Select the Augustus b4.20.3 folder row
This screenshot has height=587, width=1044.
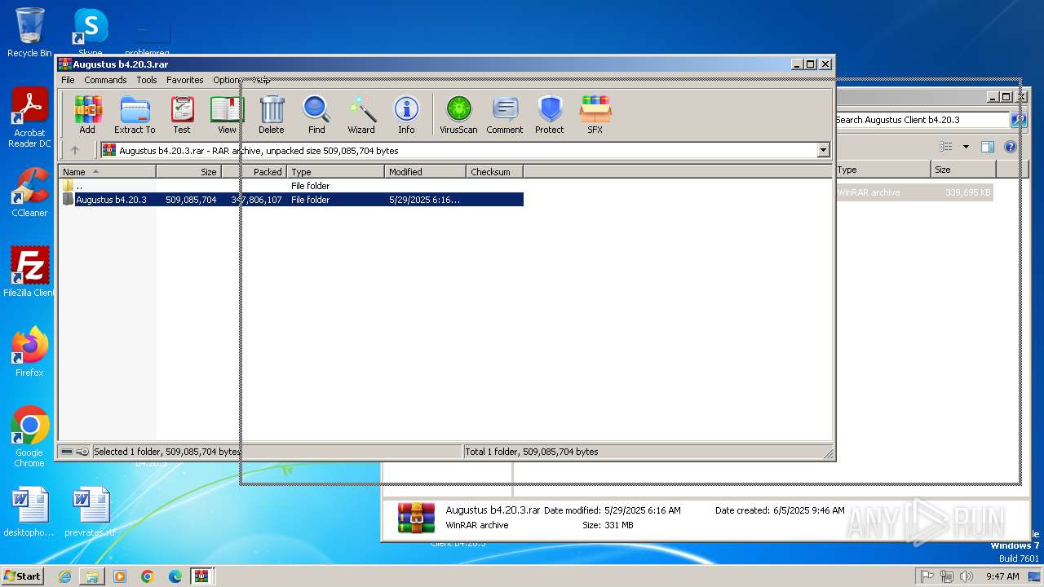point(291,200)
